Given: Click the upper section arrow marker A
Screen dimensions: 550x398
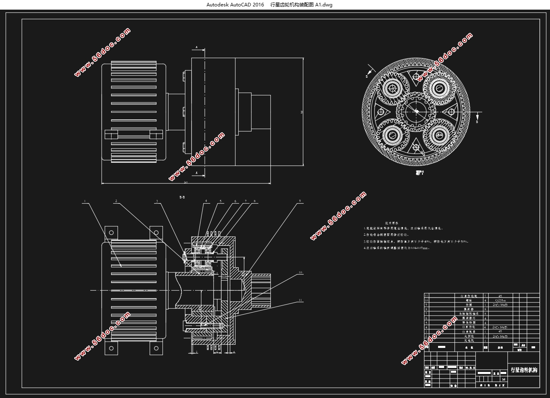Looking at the screenshot, I should [197, 47].
